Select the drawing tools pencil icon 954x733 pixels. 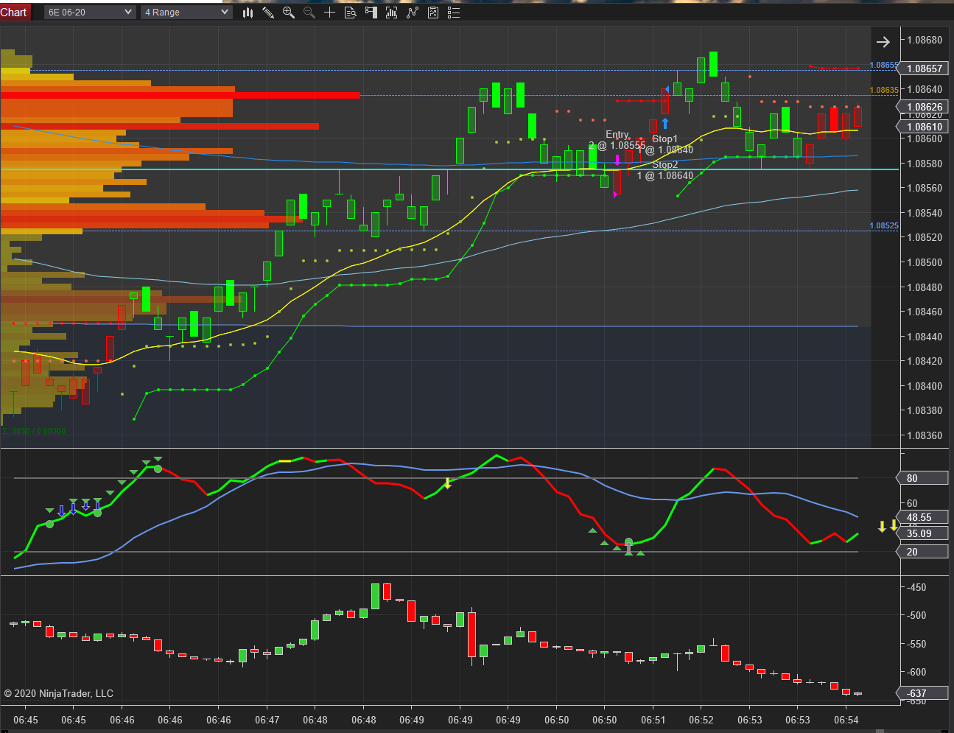tap(268, 13)
